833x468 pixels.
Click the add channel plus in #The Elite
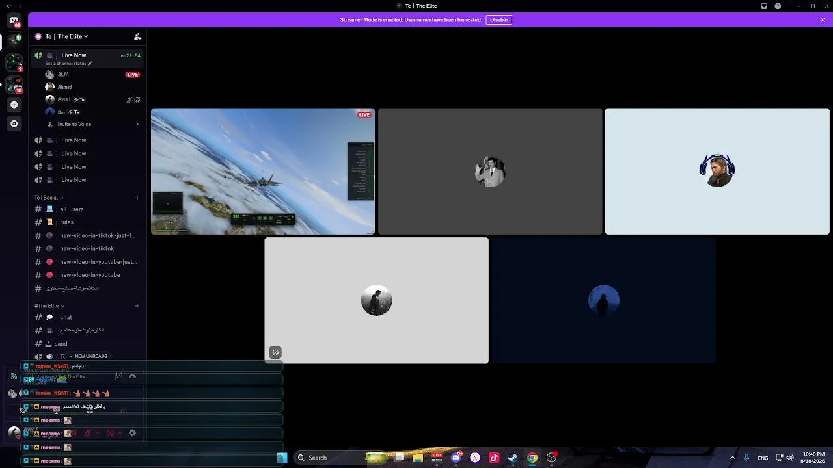[137, 306]
